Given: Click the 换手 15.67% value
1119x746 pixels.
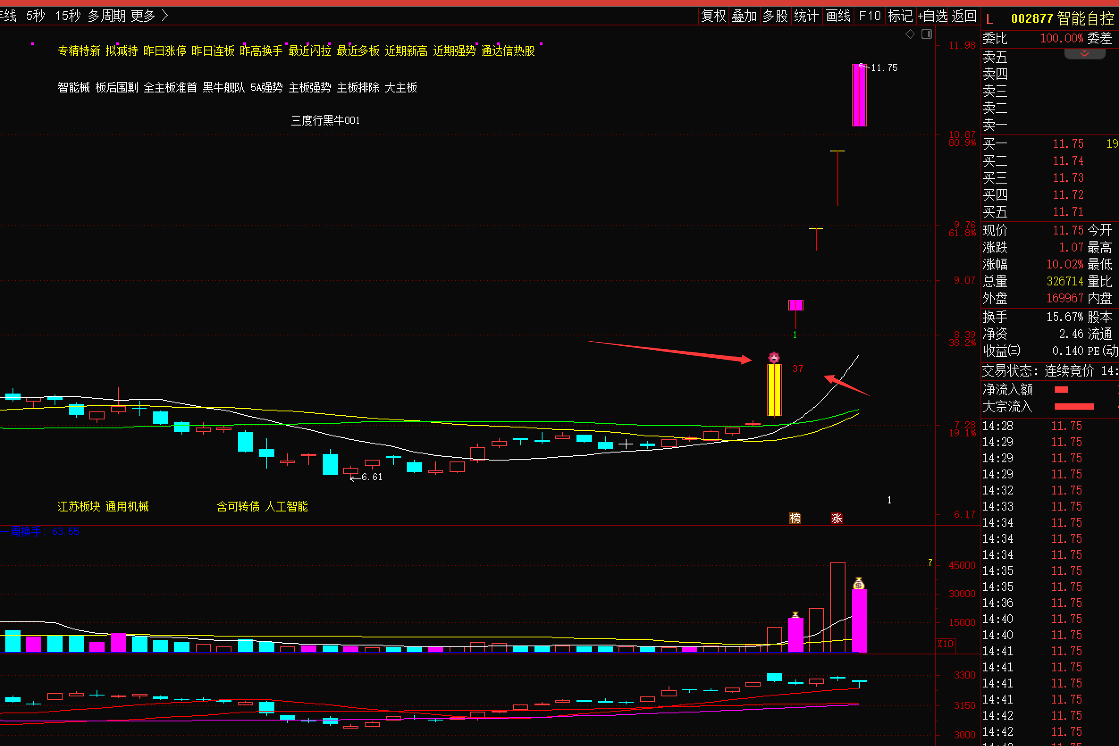Looking at the screenshot, I should click(x=1065, y=317).
